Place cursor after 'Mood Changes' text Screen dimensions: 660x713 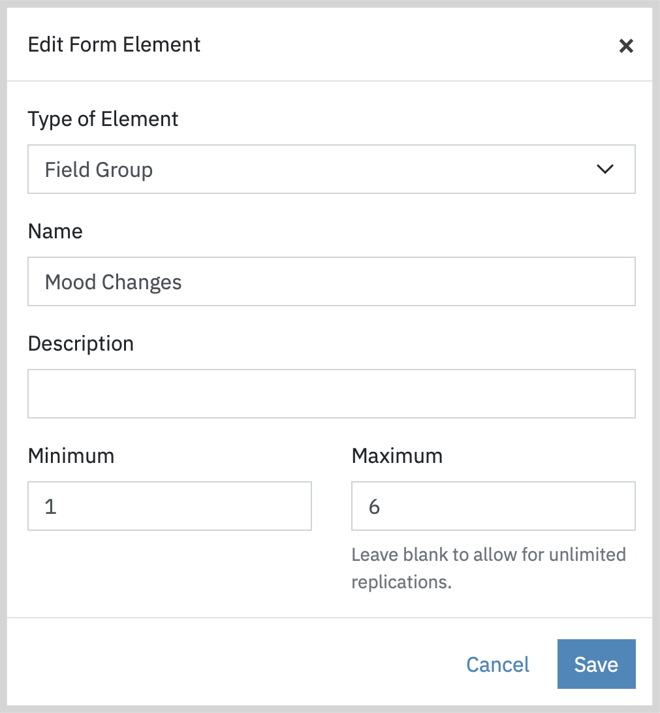[x=183, y=282]
